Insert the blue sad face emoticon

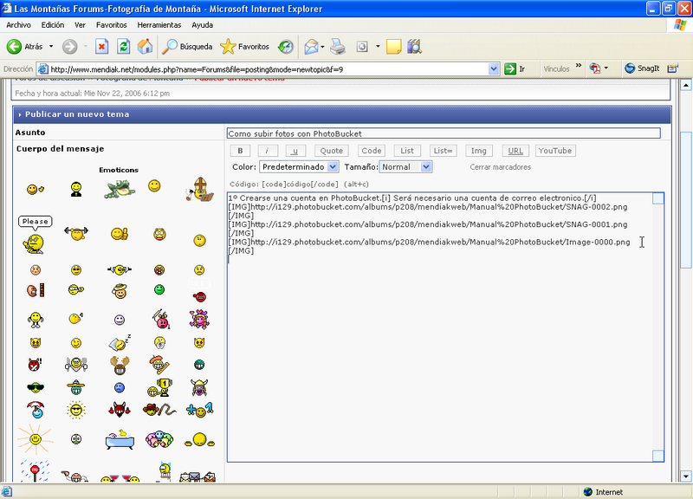pos(120,387)
